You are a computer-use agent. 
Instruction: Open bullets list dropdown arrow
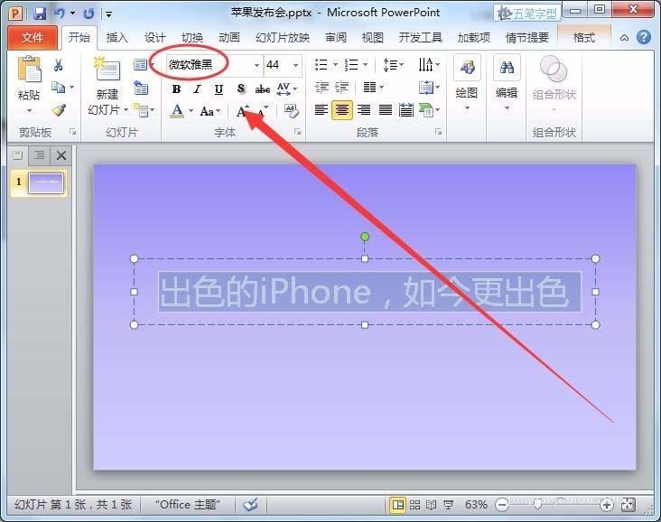pyautogui.click(x=335, y=64)
